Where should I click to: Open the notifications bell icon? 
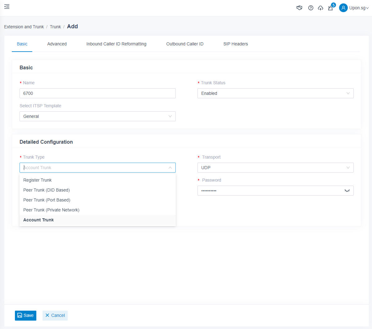(x=330, y=8)
